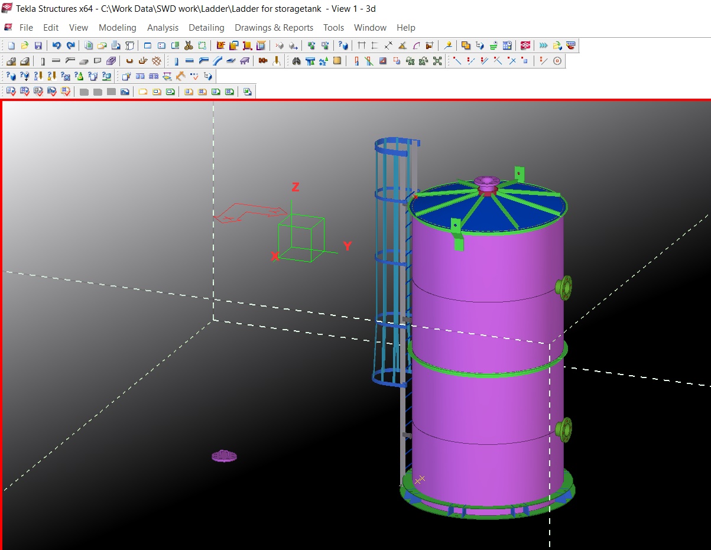Click the New model icon
The width and height of the screenshot is (711, 550).
click(11, 45)
